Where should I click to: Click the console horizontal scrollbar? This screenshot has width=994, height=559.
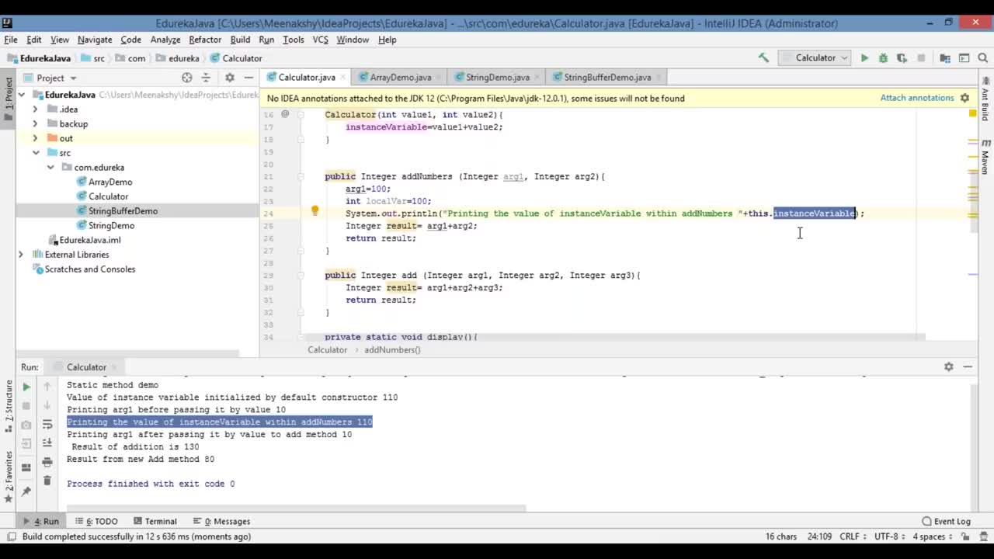[x=296, y=509]
